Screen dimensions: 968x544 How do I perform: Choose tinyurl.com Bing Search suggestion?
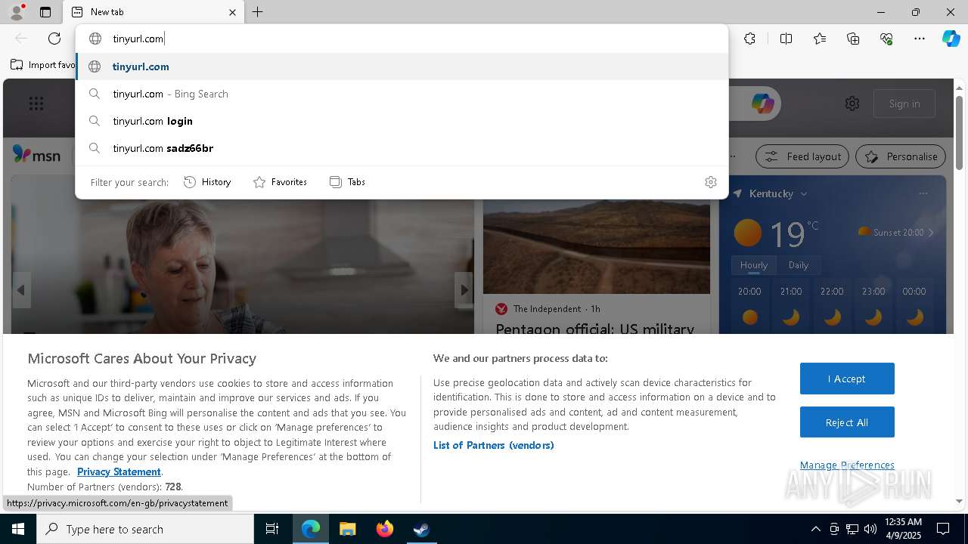(402, 94)
